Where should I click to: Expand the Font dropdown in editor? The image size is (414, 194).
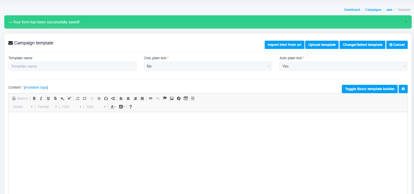click(x=72, y=107)
